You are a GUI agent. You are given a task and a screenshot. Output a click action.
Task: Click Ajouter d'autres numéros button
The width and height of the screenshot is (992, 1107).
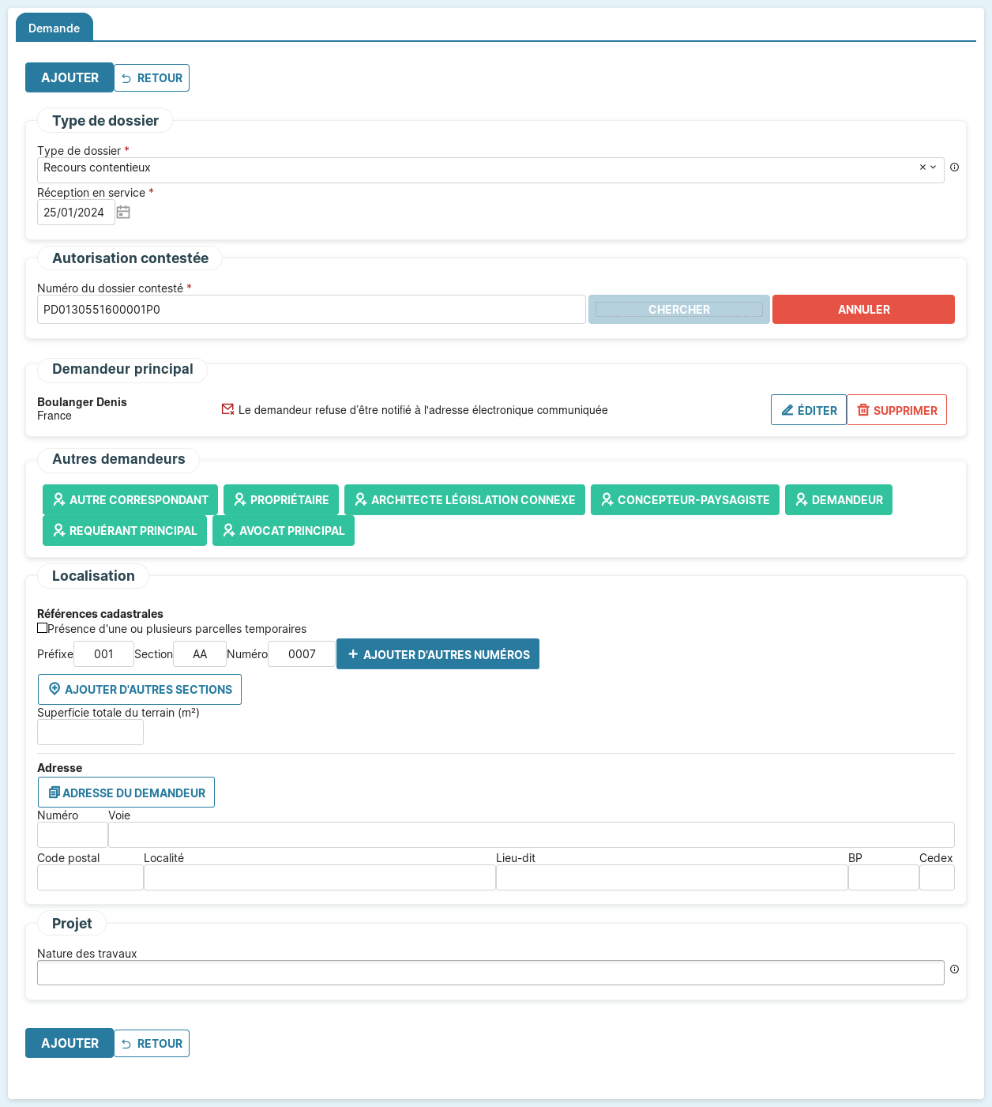438,654
